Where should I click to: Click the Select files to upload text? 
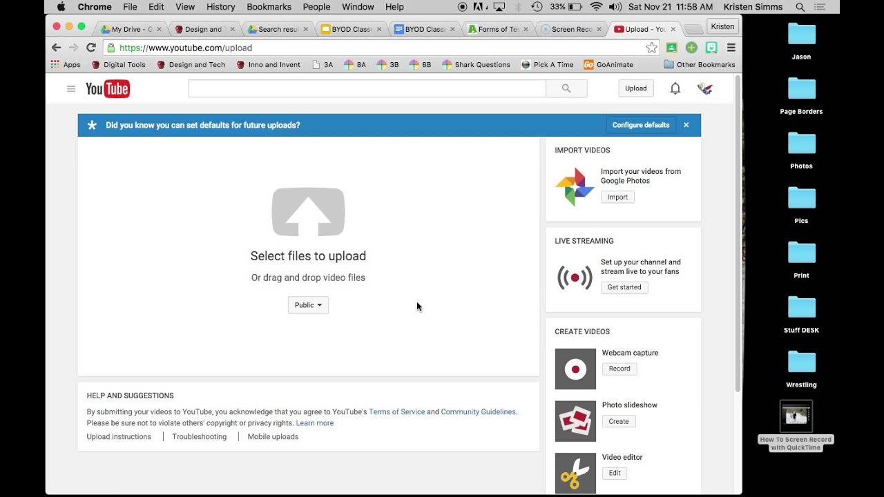click(308, 256)
